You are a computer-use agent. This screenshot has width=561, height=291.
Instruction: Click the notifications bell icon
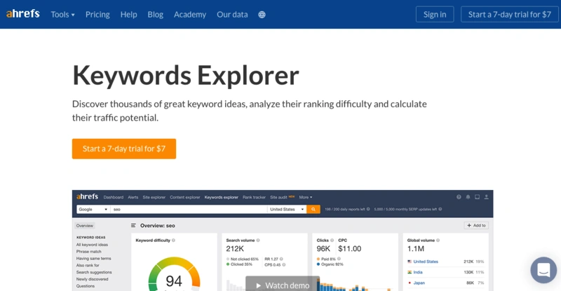point(468,197)
